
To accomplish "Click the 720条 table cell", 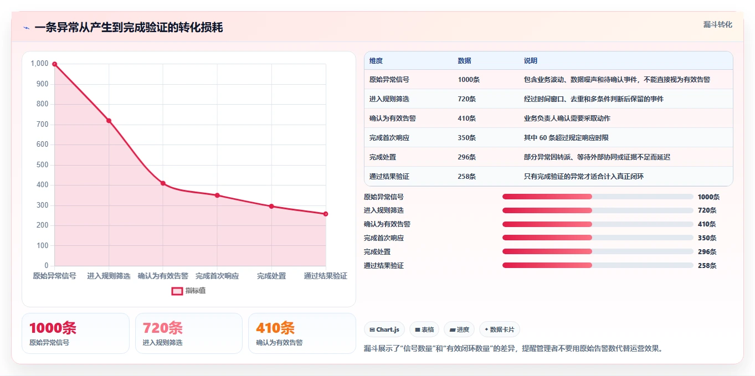I will 467,99.
